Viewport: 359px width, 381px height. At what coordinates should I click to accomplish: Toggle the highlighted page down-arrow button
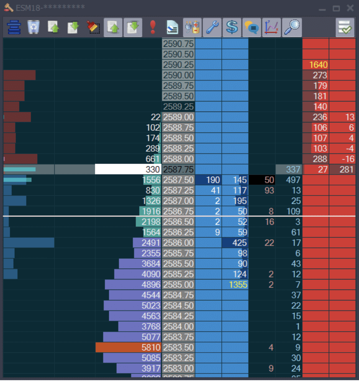[133, 28]
